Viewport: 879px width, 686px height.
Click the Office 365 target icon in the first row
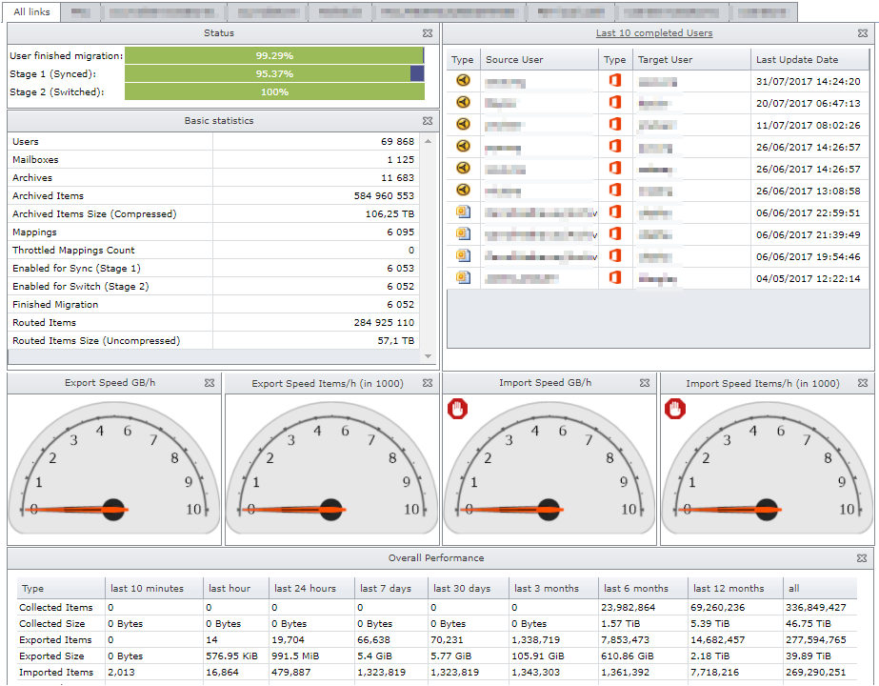point(615,80)
